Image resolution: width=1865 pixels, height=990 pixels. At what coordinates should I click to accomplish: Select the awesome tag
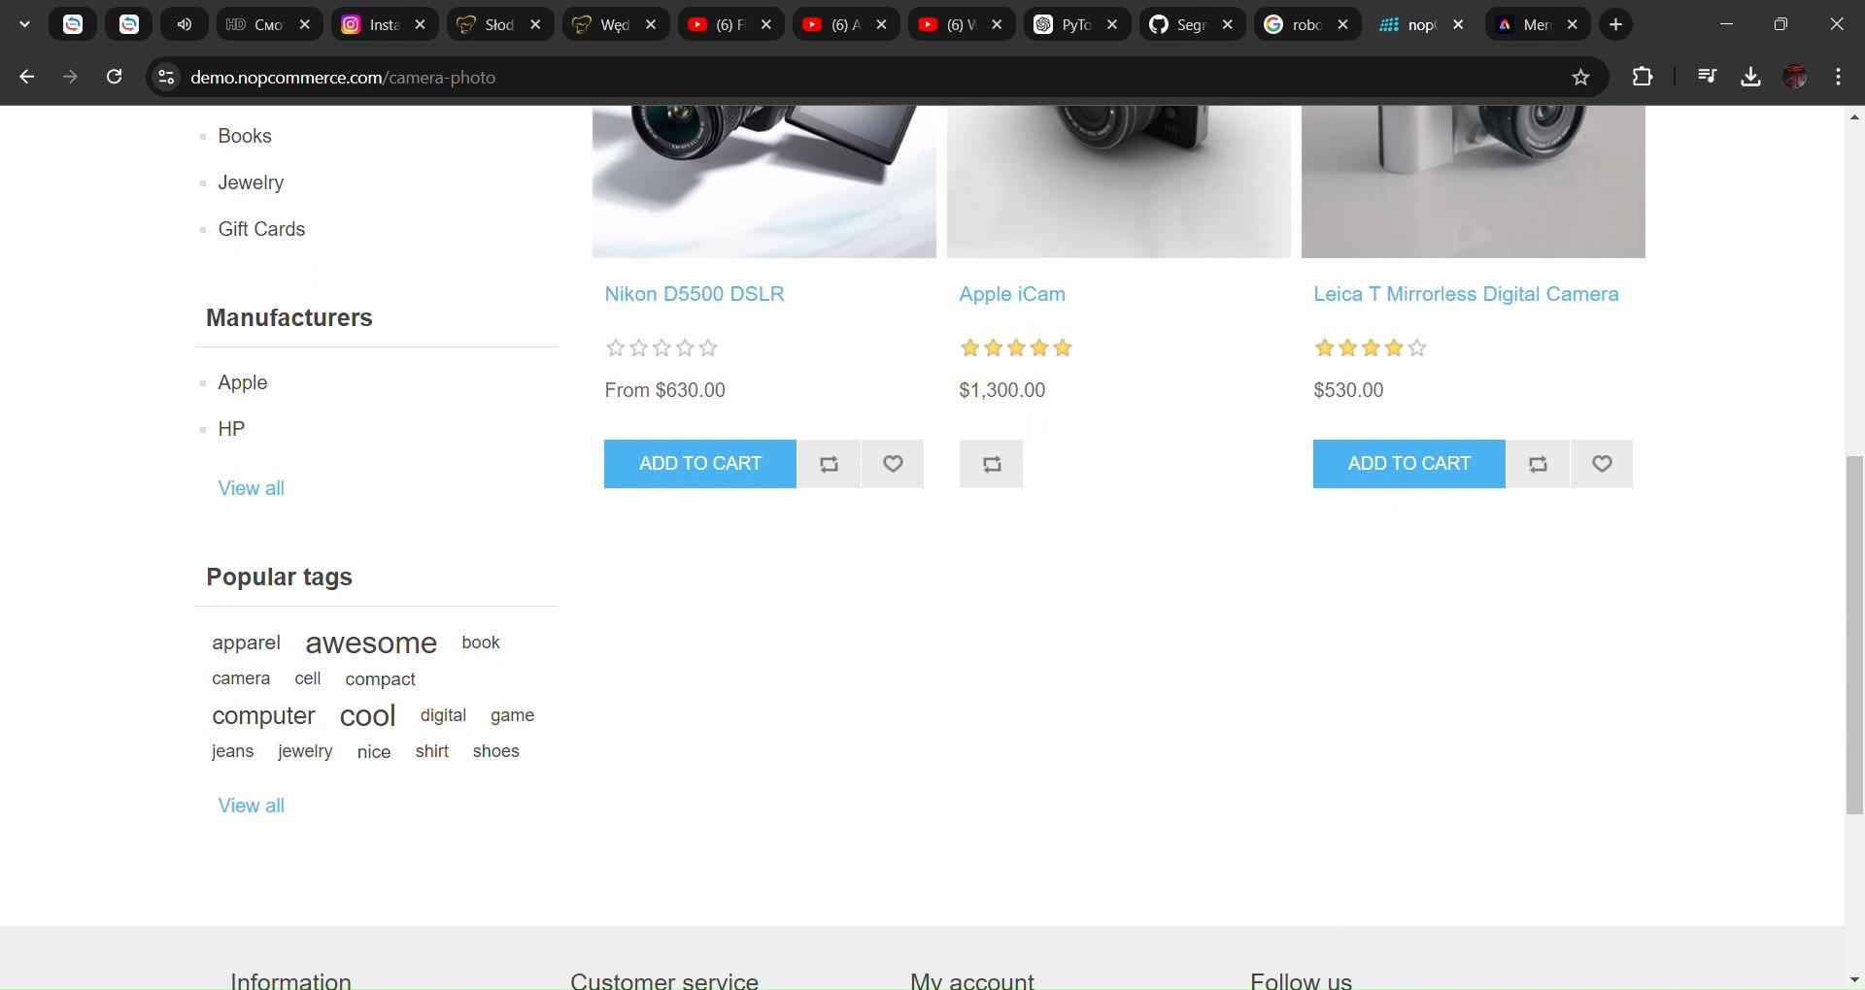point(371,643)
